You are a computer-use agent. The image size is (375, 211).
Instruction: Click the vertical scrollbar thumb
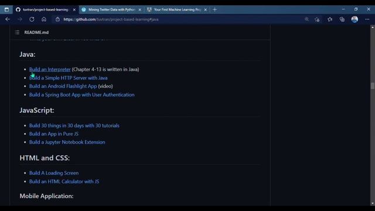[373, 86]
